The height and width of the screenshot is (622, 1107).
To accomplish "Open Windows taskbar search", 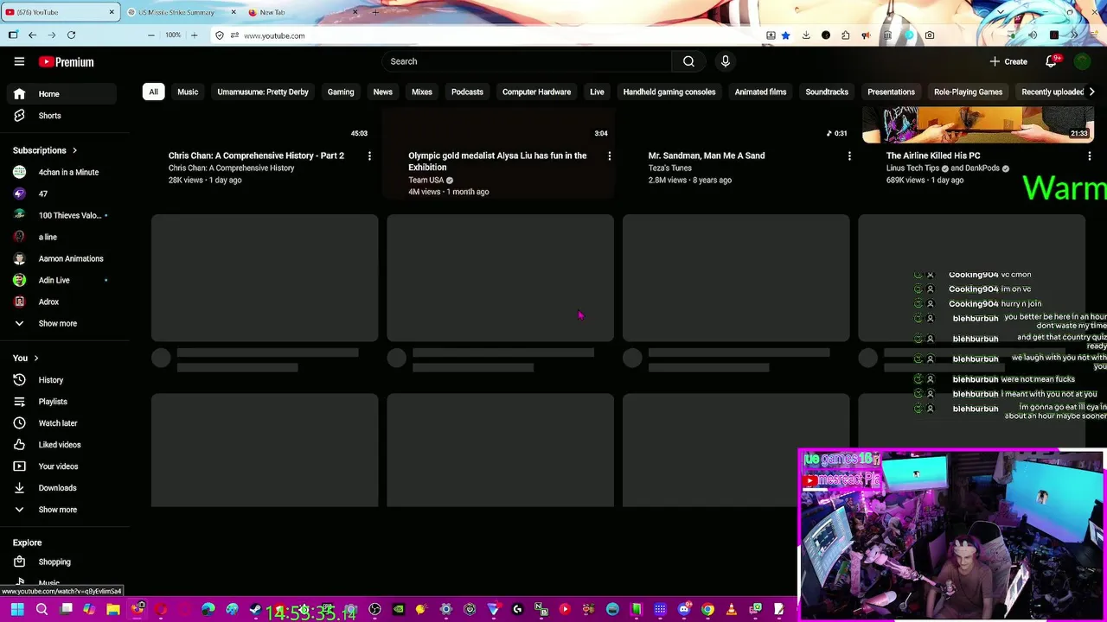I will [x=42, y=610].
